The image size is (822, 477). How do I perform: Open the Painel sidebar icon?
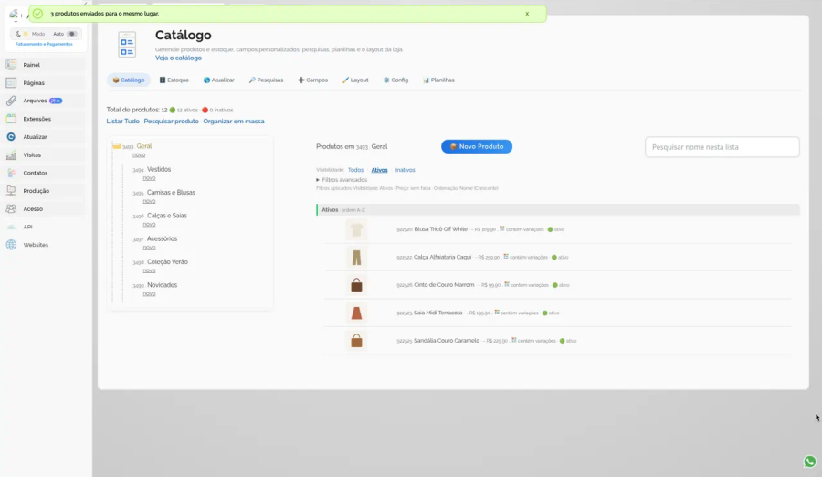coord(11,65)
